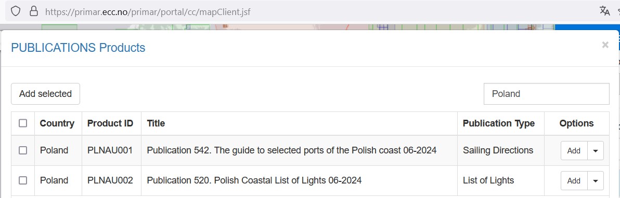Tick the select-all checkbox in table header
This screenshot has height=198, width=620.
coord(23,123)
